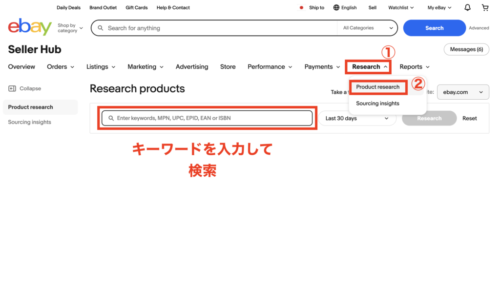Select Sourcing insights in dropdown menu
The width and height of the screenshot is (500, 291).
click(x=377, y=104)
